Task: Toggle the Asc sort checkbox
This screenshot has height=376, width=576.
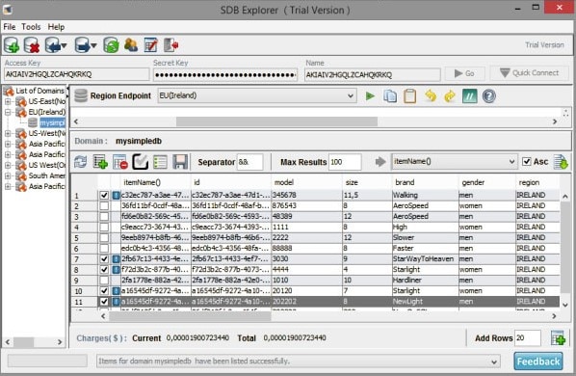Action: [527, 161]
